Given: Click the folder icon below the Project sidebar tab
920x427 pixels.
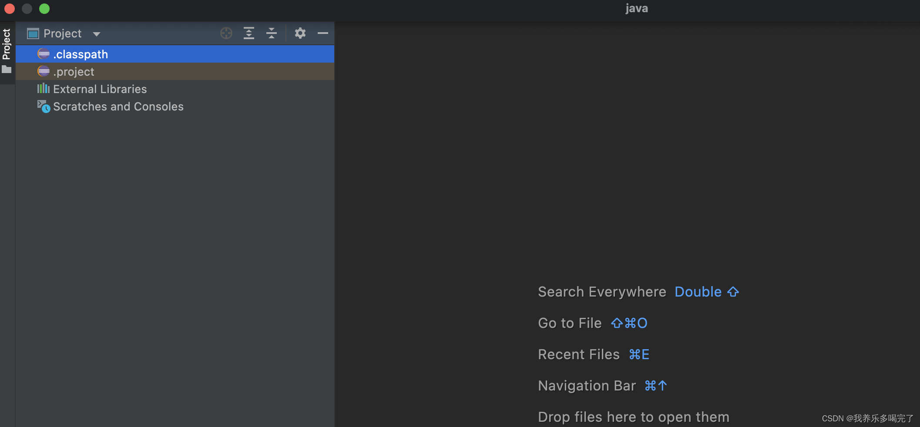Looking at the screenshot, I should [7, 69].
